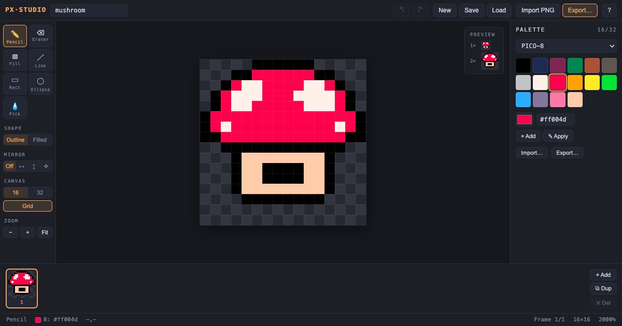
Task: Select the yellow palette swatch
Action: click(592, 83)
